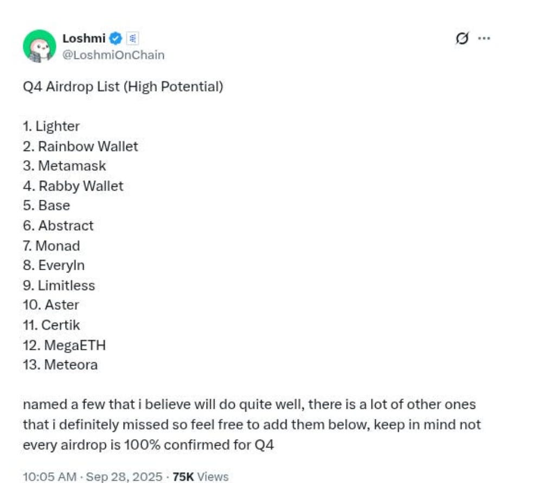Click the '7. Monad' list entry

coord(52,245)
